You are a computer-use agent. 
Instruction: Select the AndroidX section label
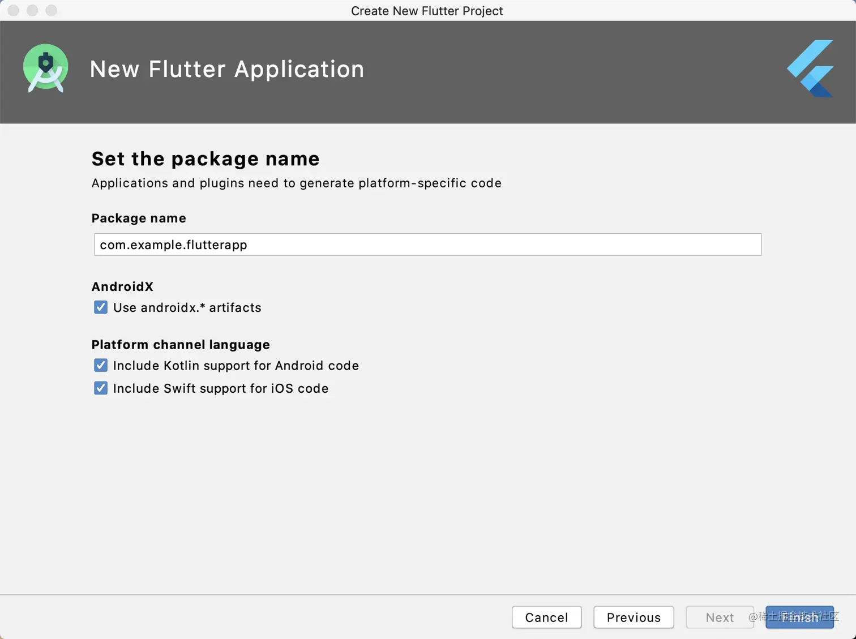(x=122, y=286)
